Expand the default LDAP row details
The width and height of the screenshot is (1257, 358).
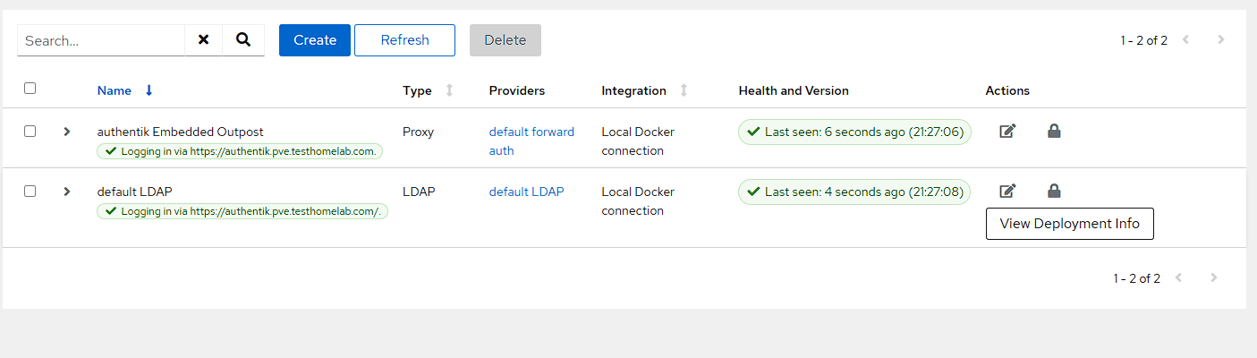point(66,192)
